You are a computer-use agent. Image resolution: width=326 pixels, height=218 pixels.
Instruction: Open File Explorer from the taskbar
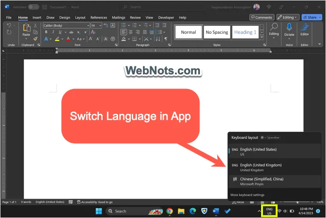pyautogui.click(x=181, y=211)
